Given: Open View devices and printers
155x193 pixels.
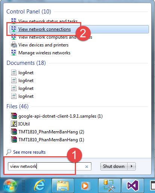Looking at the screenshot, I should coord(43,45).
